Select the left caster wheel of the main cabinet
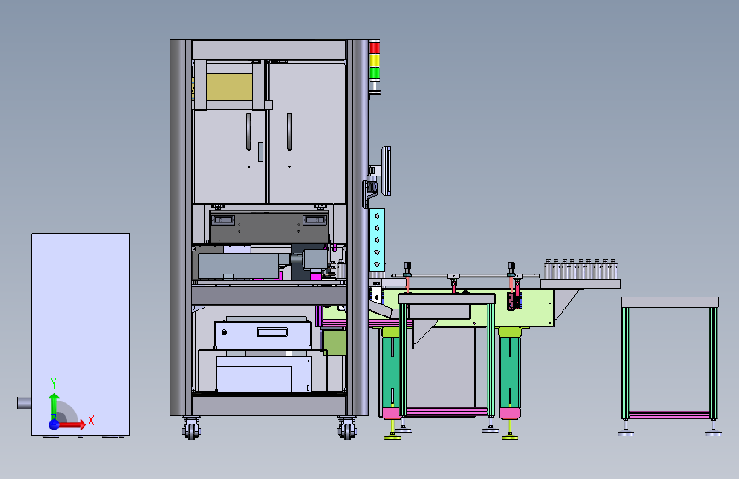 tap(191, 429)
